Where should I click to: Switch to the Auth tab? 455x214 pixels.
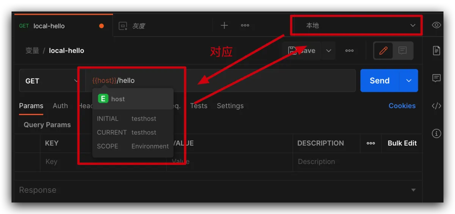(60, 106)
